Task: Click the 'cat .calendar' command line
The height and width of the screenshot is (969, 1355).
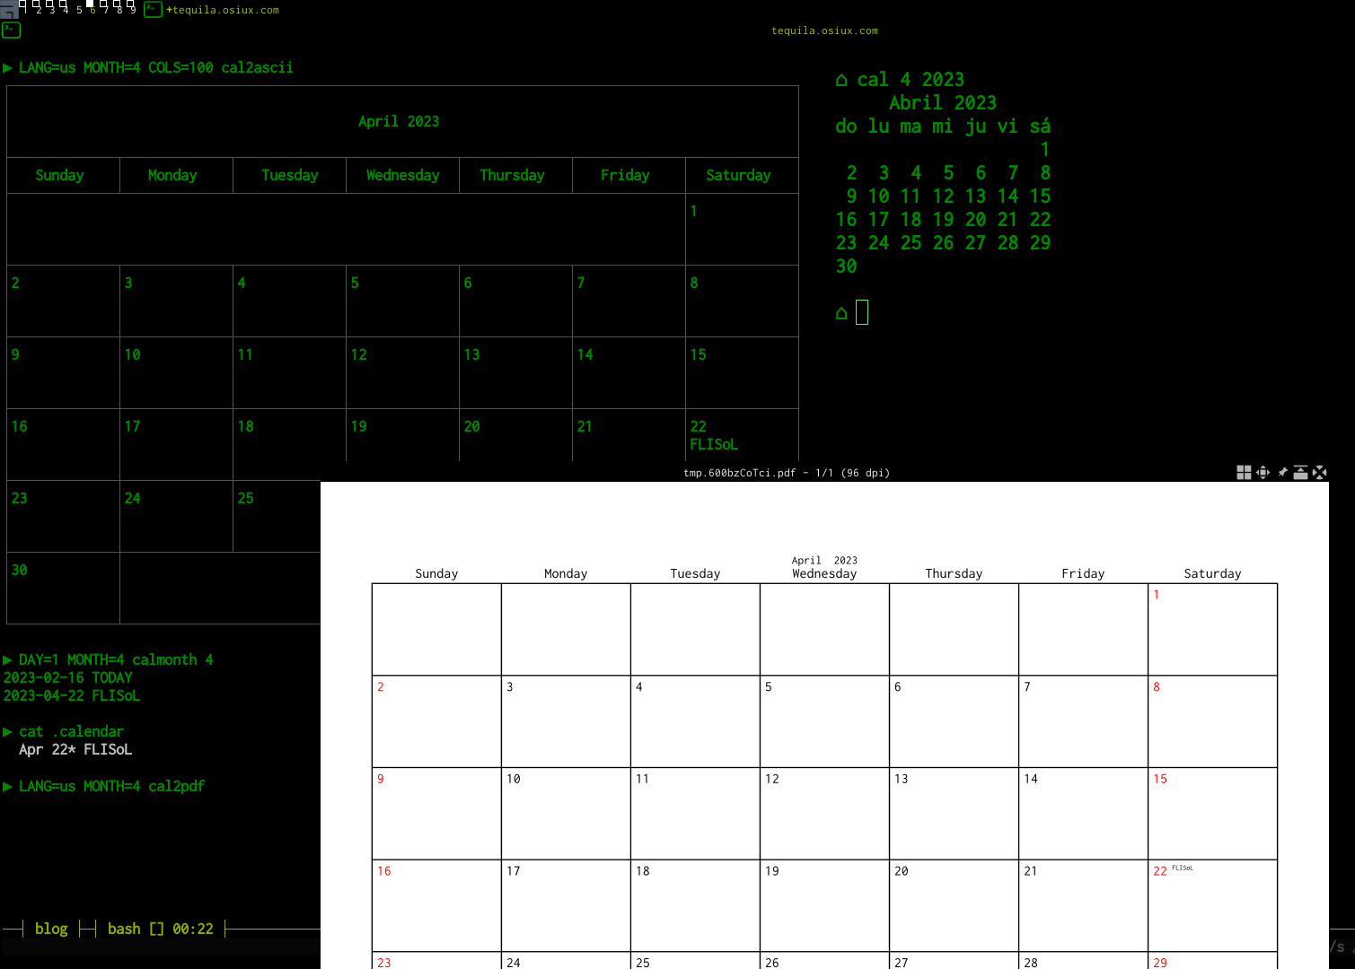Action: tap(71, 731)
